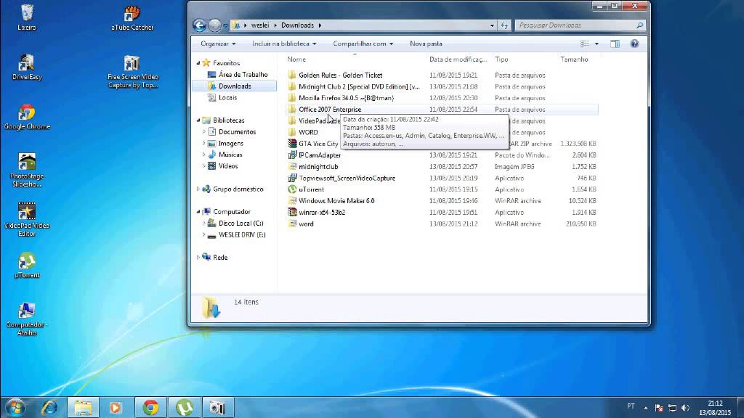
Task: Switch to Windows Explorer taskbar button
Action: coord(83,408)
